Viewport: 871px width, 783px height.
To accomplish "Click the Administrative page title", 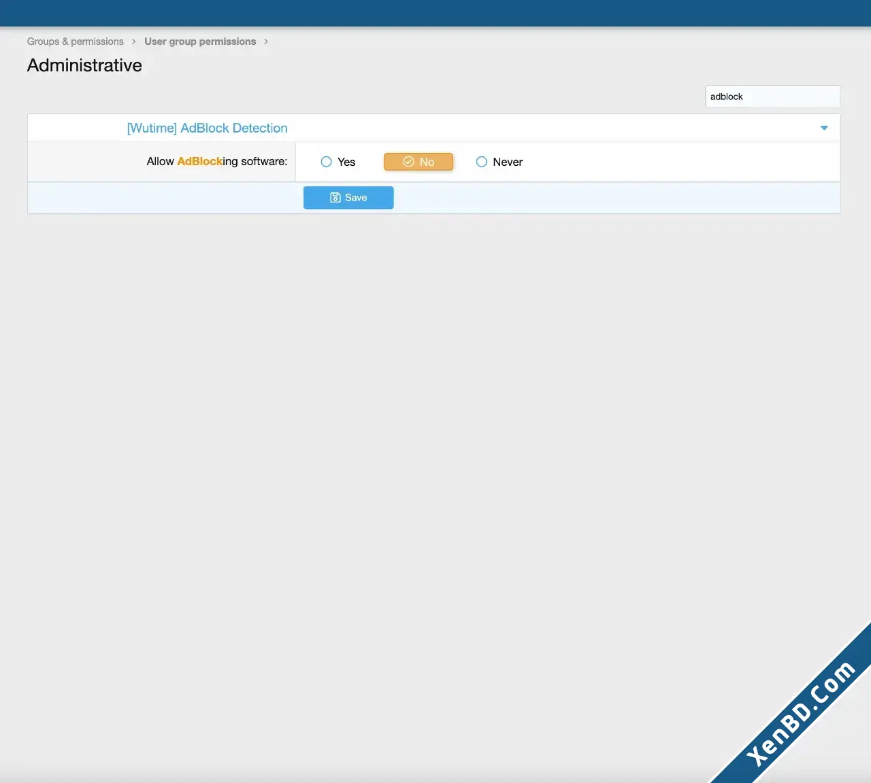I will coord(84,65).
